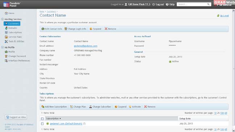Show All entries per page below table
This screenshot has height=132, width=235.
pyautogui.click(x=226, y=129)
